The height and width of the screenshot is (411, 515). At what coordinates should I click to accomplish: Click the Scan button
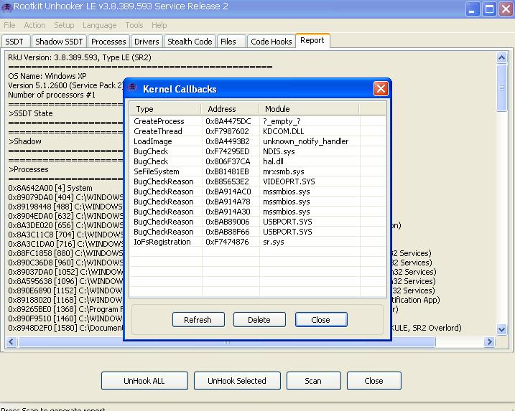point(313,381)
